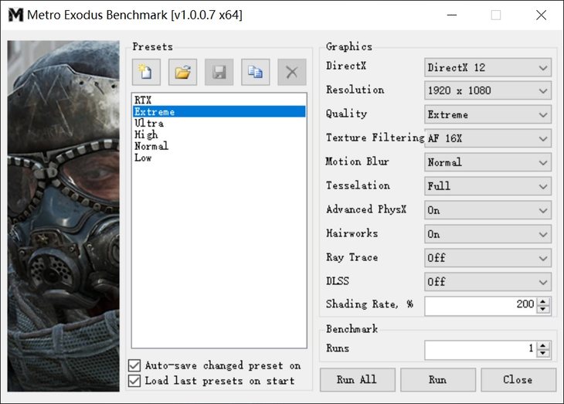The height and width of the screenshot is (404, 564).
Task: Increase Runs count with up arrow
Action: (x=543, y=345)
